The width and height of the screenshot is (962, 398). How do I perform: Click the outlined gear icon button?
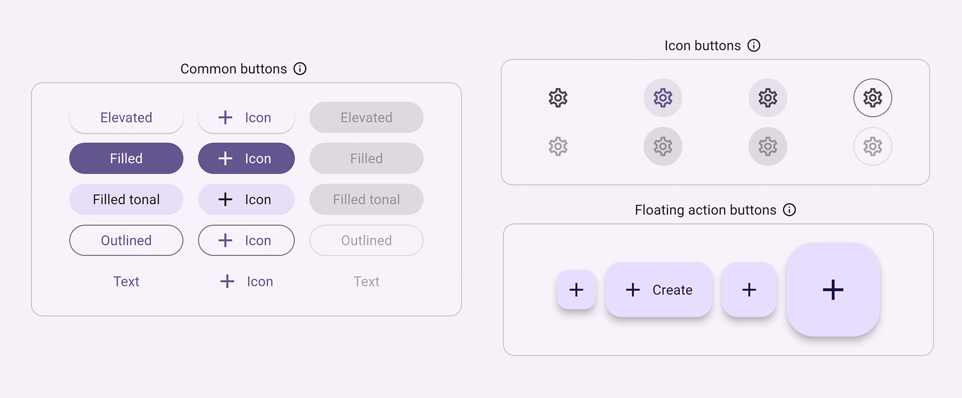[872, 98]
